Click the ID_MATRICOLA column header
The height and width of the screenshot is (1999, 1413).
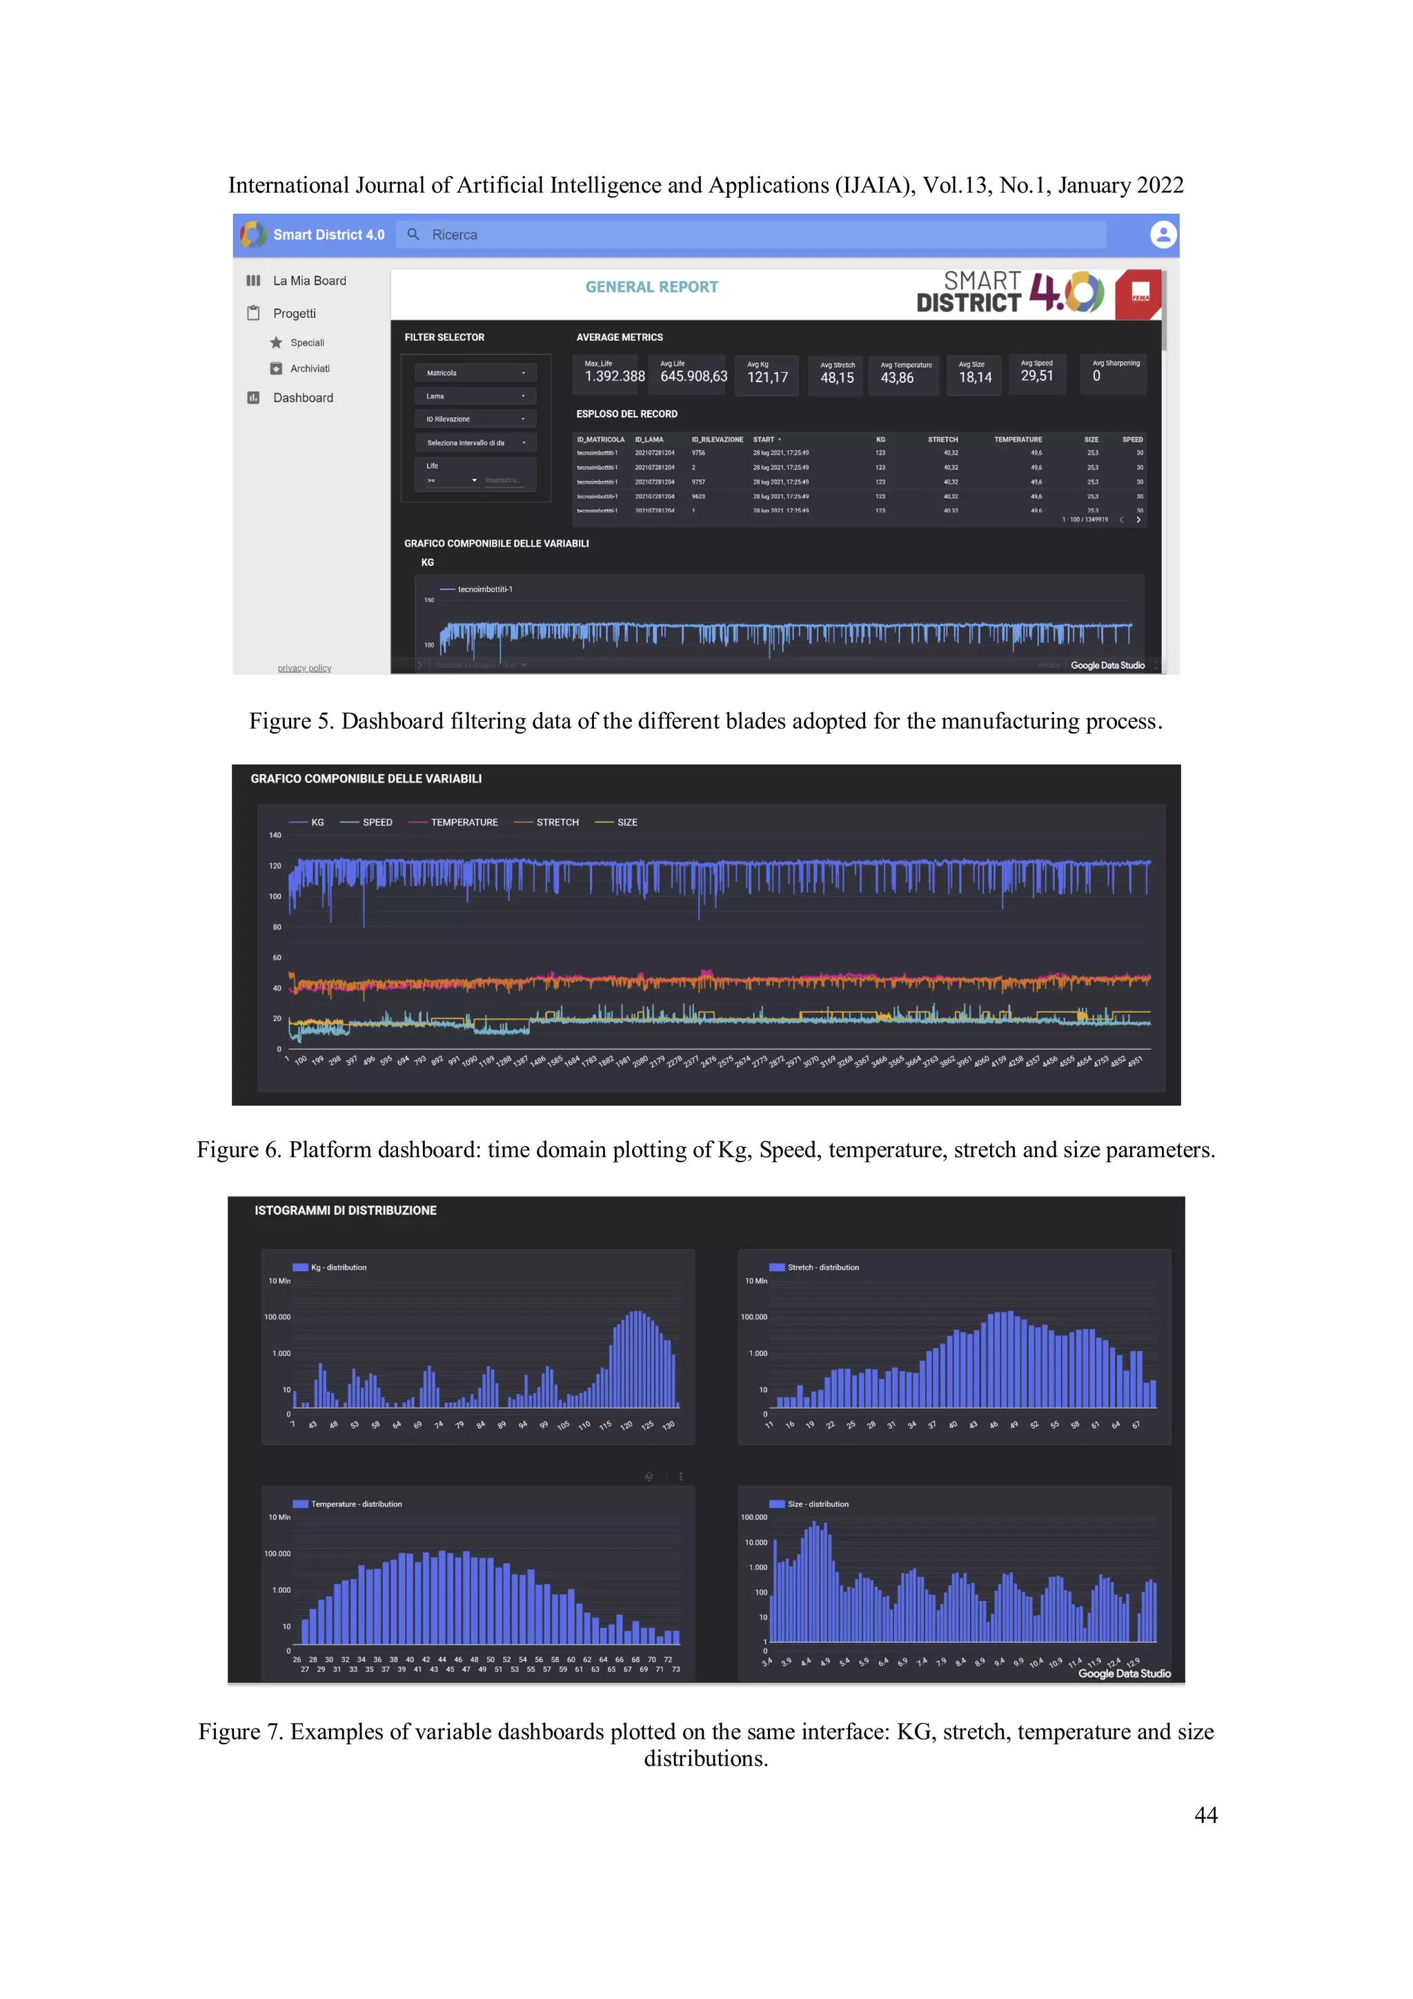click(x=601, y=440)
